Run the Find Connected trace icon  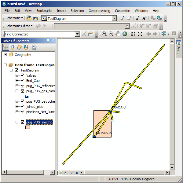point(84,34)
